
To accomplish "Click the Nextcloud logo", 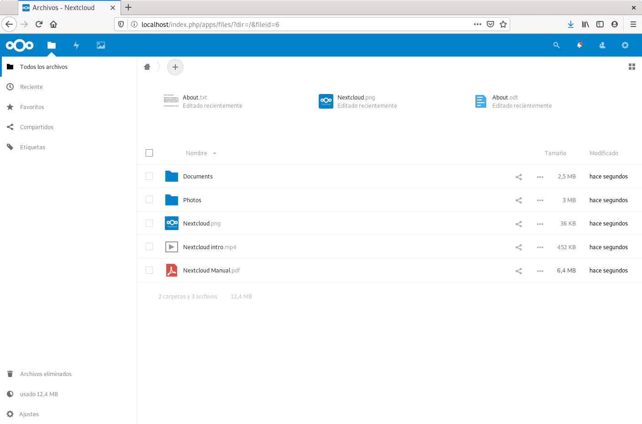I will coord(20,45).
